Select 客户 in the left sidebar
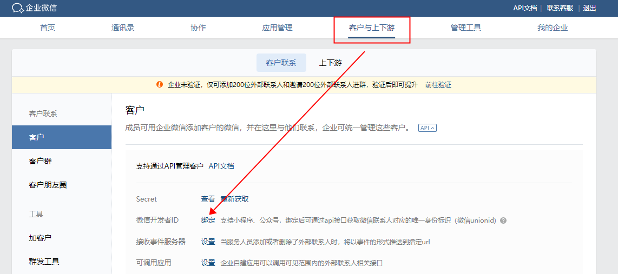This screenshot has width=618, height=274. 62,137
